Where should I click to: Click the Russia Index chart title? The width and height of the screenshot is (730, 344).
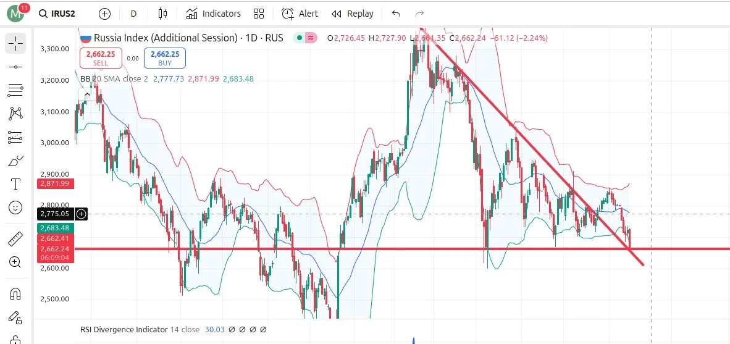[188, 38]
